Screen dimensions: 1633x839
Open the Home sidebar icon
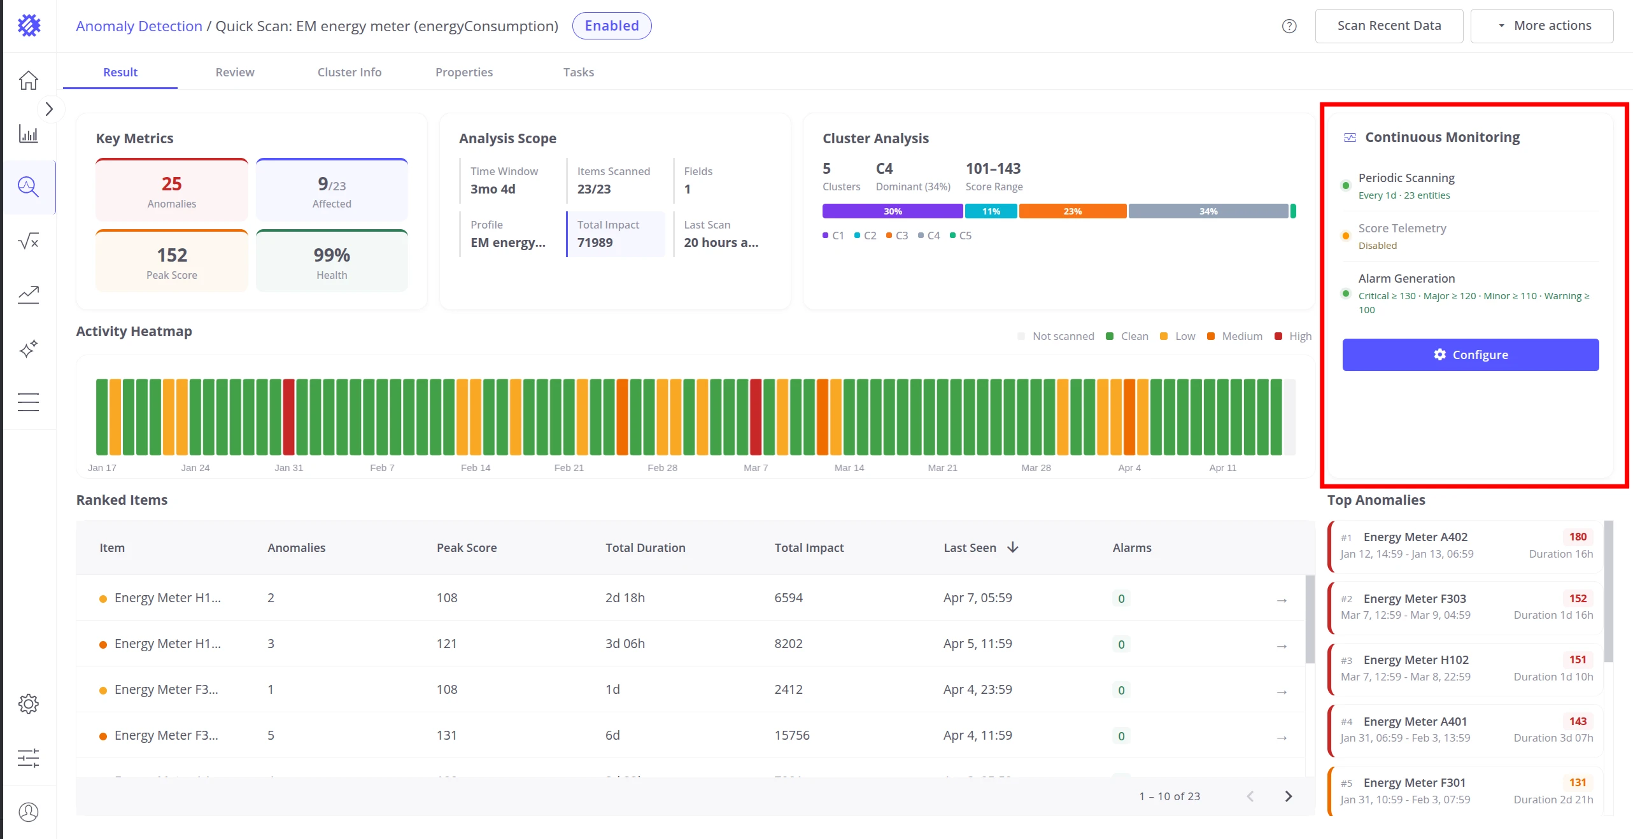coord(28,80)
